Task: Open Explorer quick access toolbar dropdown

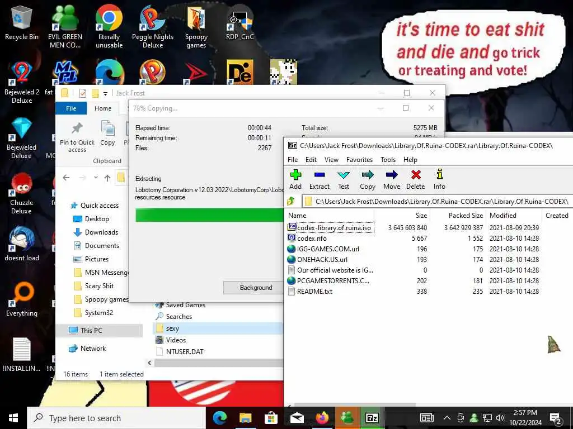Action: [x=105, y=93]
